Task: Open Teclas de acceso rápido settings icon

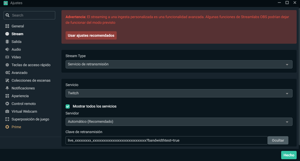Action: [7, 65]
